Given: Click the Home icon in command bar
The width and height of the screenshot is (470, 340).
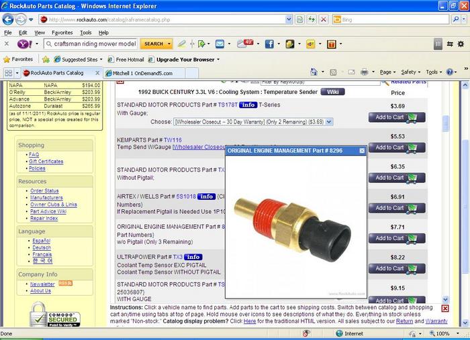Looking at the screenshot, I should point(314,72).
